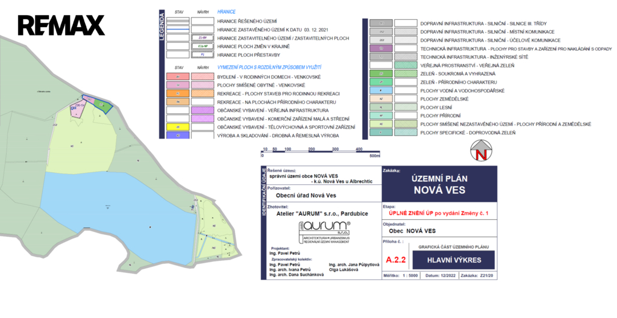
Task: Click the yellow sports facilities legend swatch
Action: (x=178, y=127)
